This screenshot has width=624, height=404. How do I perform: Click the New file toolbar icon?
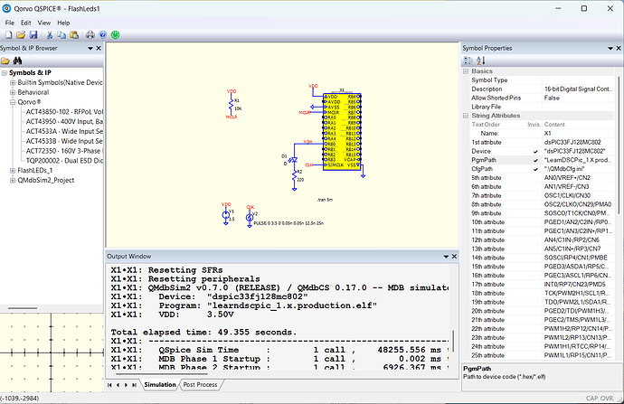coord(9,35)
